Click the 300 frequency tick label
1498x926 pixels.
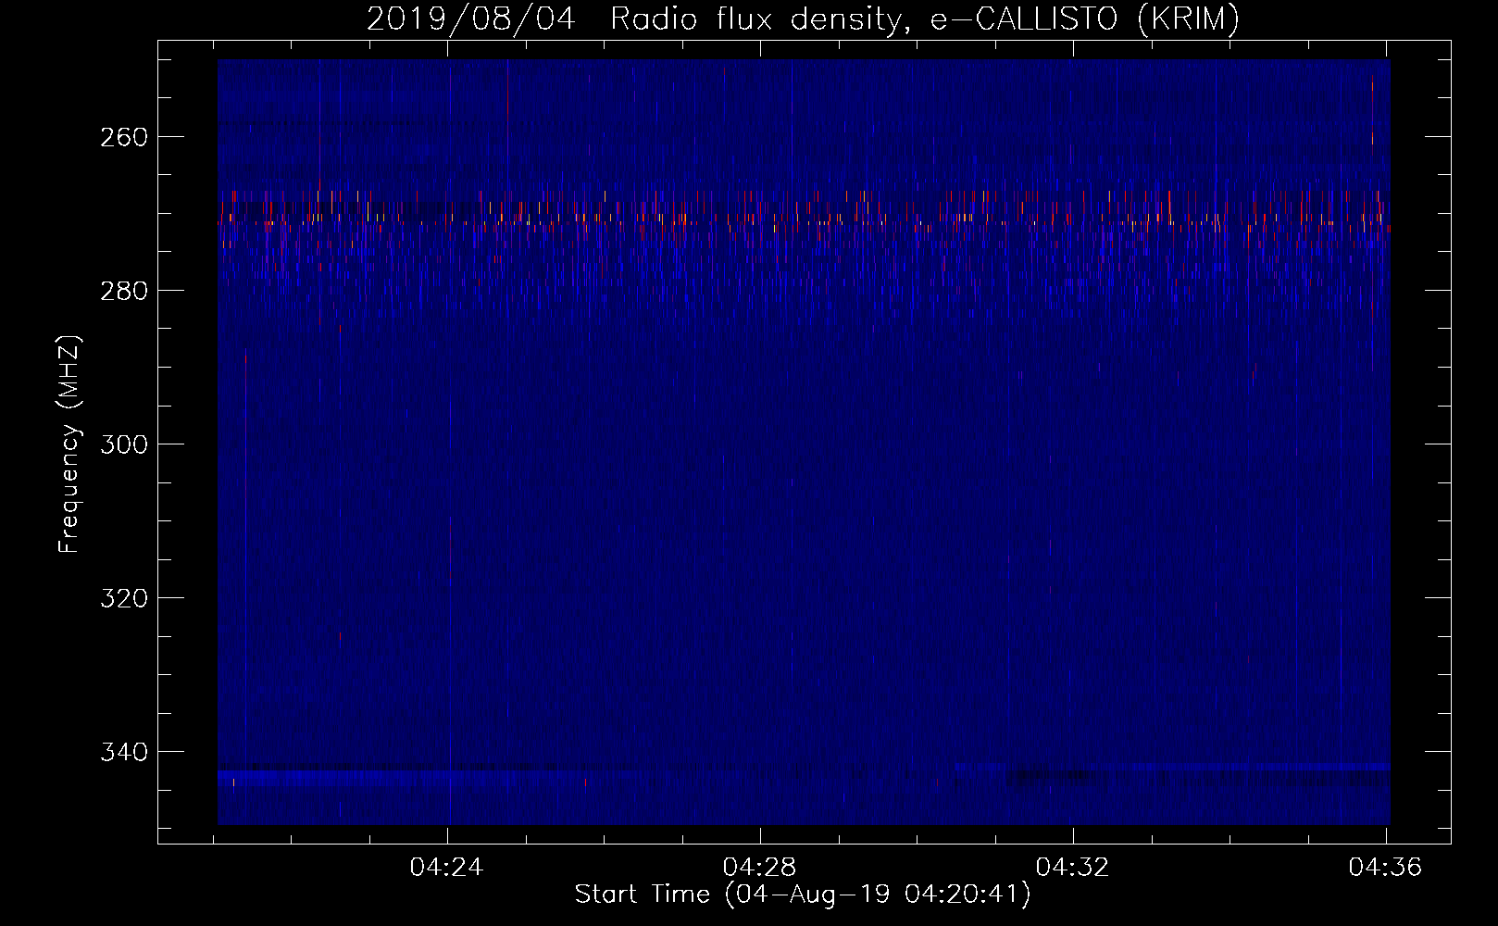(124, 444)
